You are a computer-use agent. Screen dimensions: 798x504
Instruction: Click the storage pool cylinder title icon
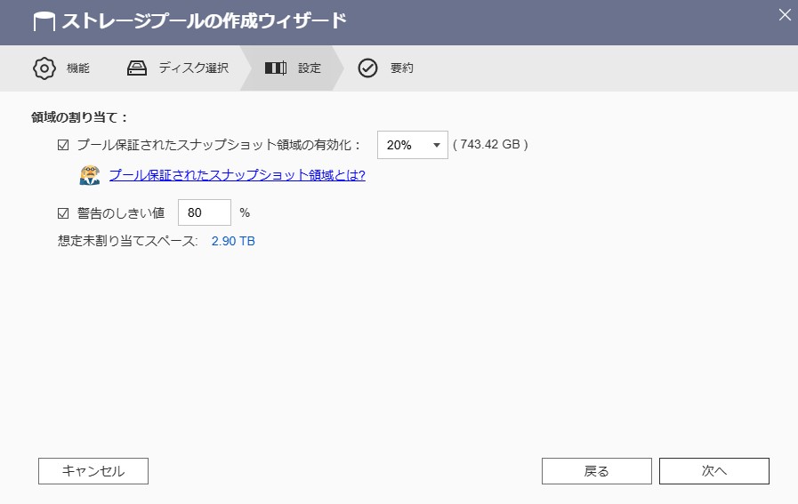[44, 22]
